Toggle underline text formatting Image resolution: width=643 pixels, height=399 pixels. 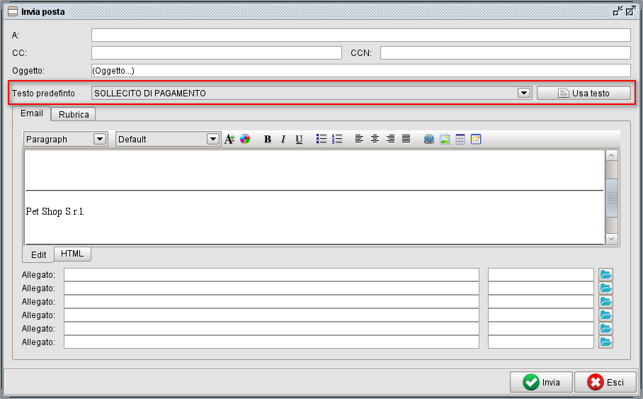click(299, 140)
